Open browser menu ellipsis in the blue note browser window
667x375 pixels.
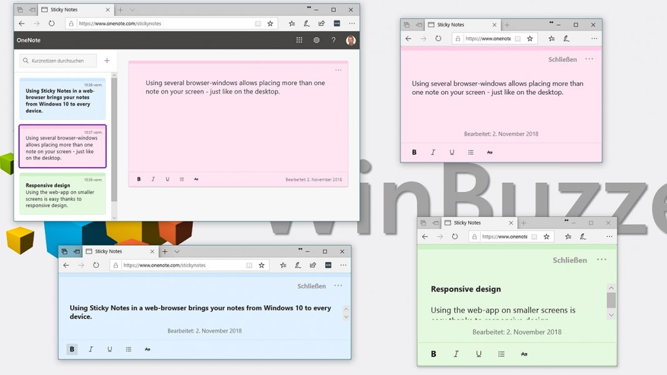[343, 265]
